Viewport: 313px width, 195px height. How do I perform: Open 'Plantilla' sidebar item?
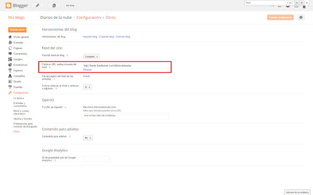[x=18, y=87]
